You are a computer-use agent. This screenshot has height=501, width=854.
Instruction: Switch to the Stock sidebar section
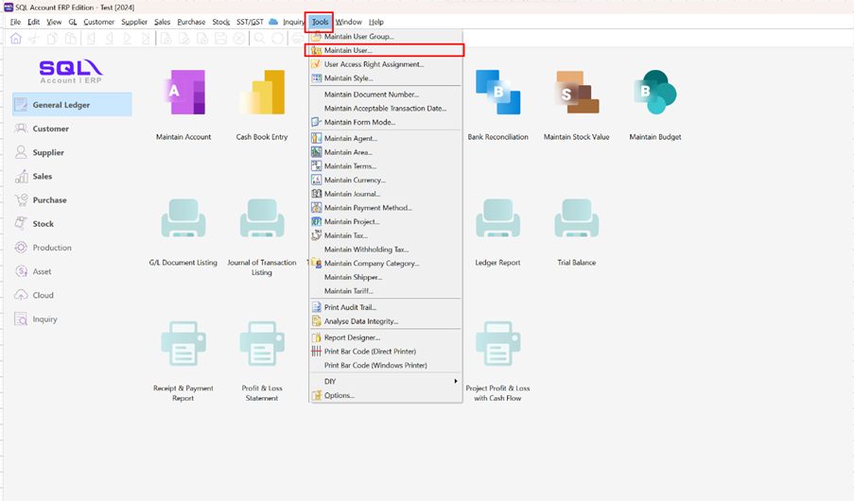pyautogui.click(x=44, y=224)
